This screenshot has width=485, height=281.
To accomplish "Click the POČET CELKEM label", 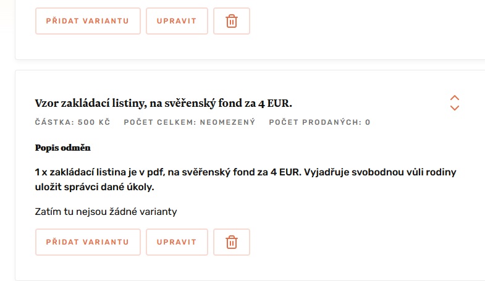I will pos(160,122).
